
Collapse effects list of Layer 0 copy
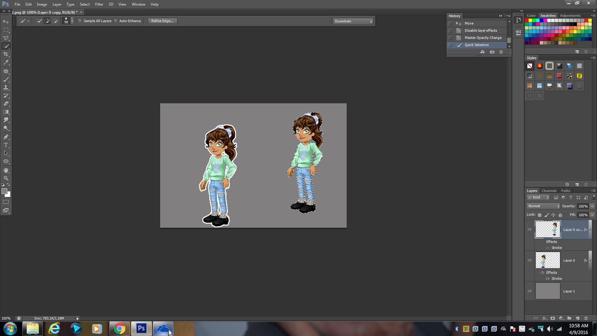coord(590,230)
